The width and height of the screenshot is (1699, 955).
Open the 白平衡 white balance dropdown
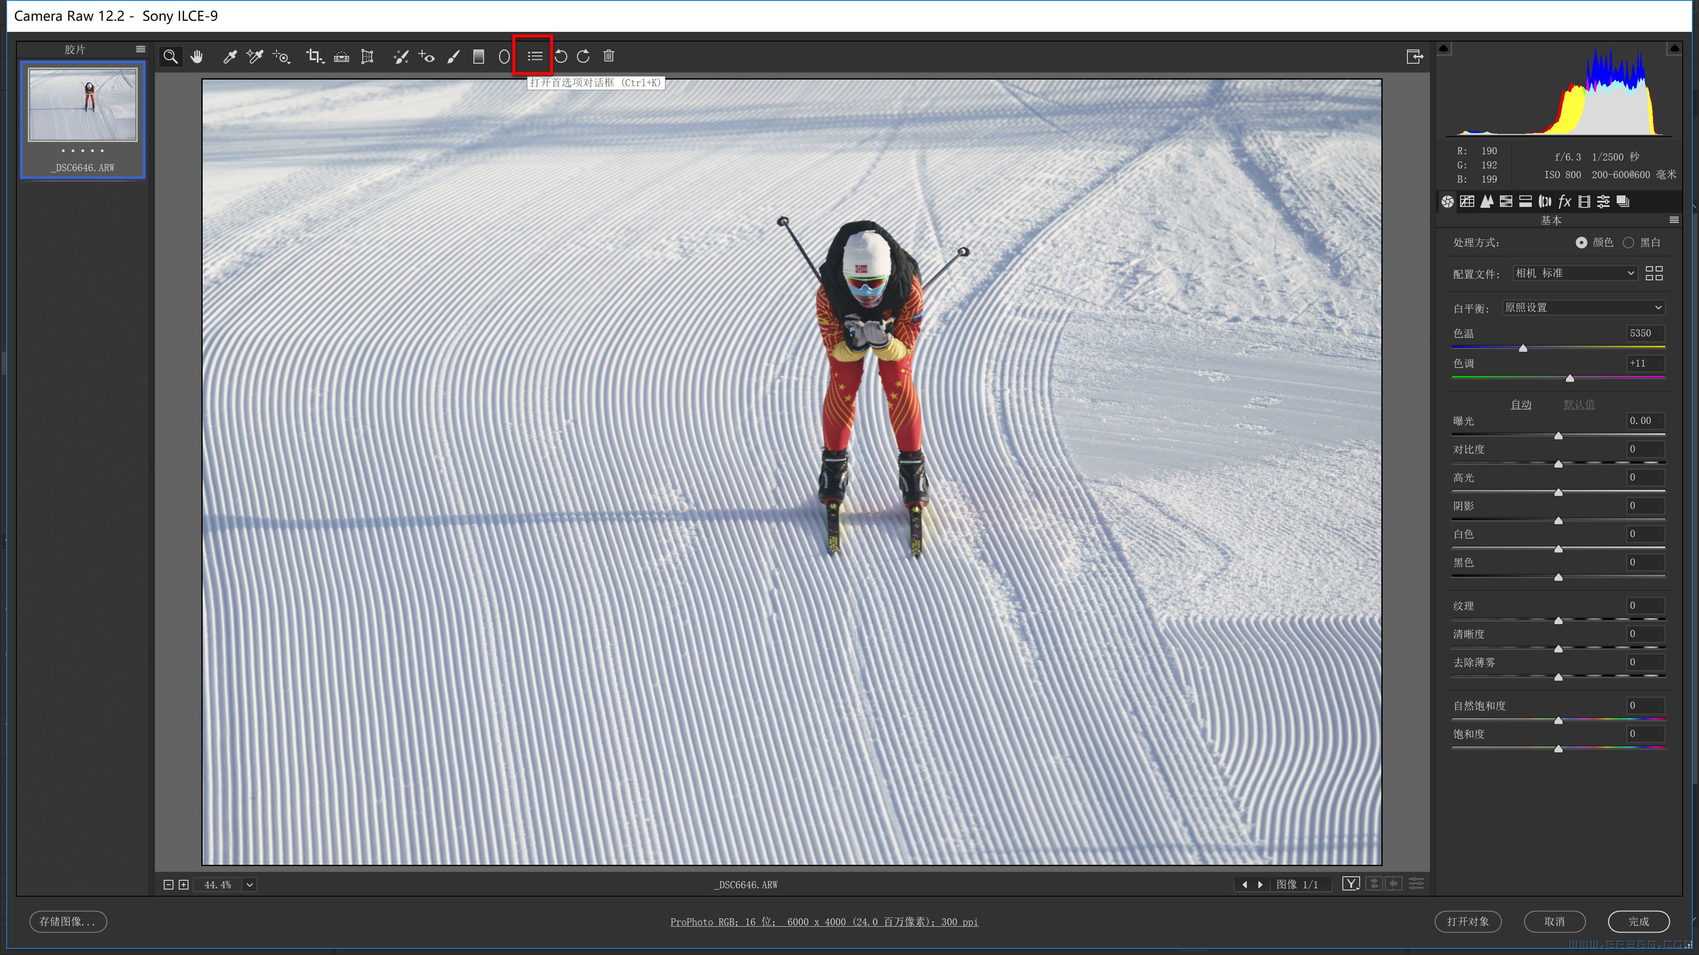[1583, 308]
